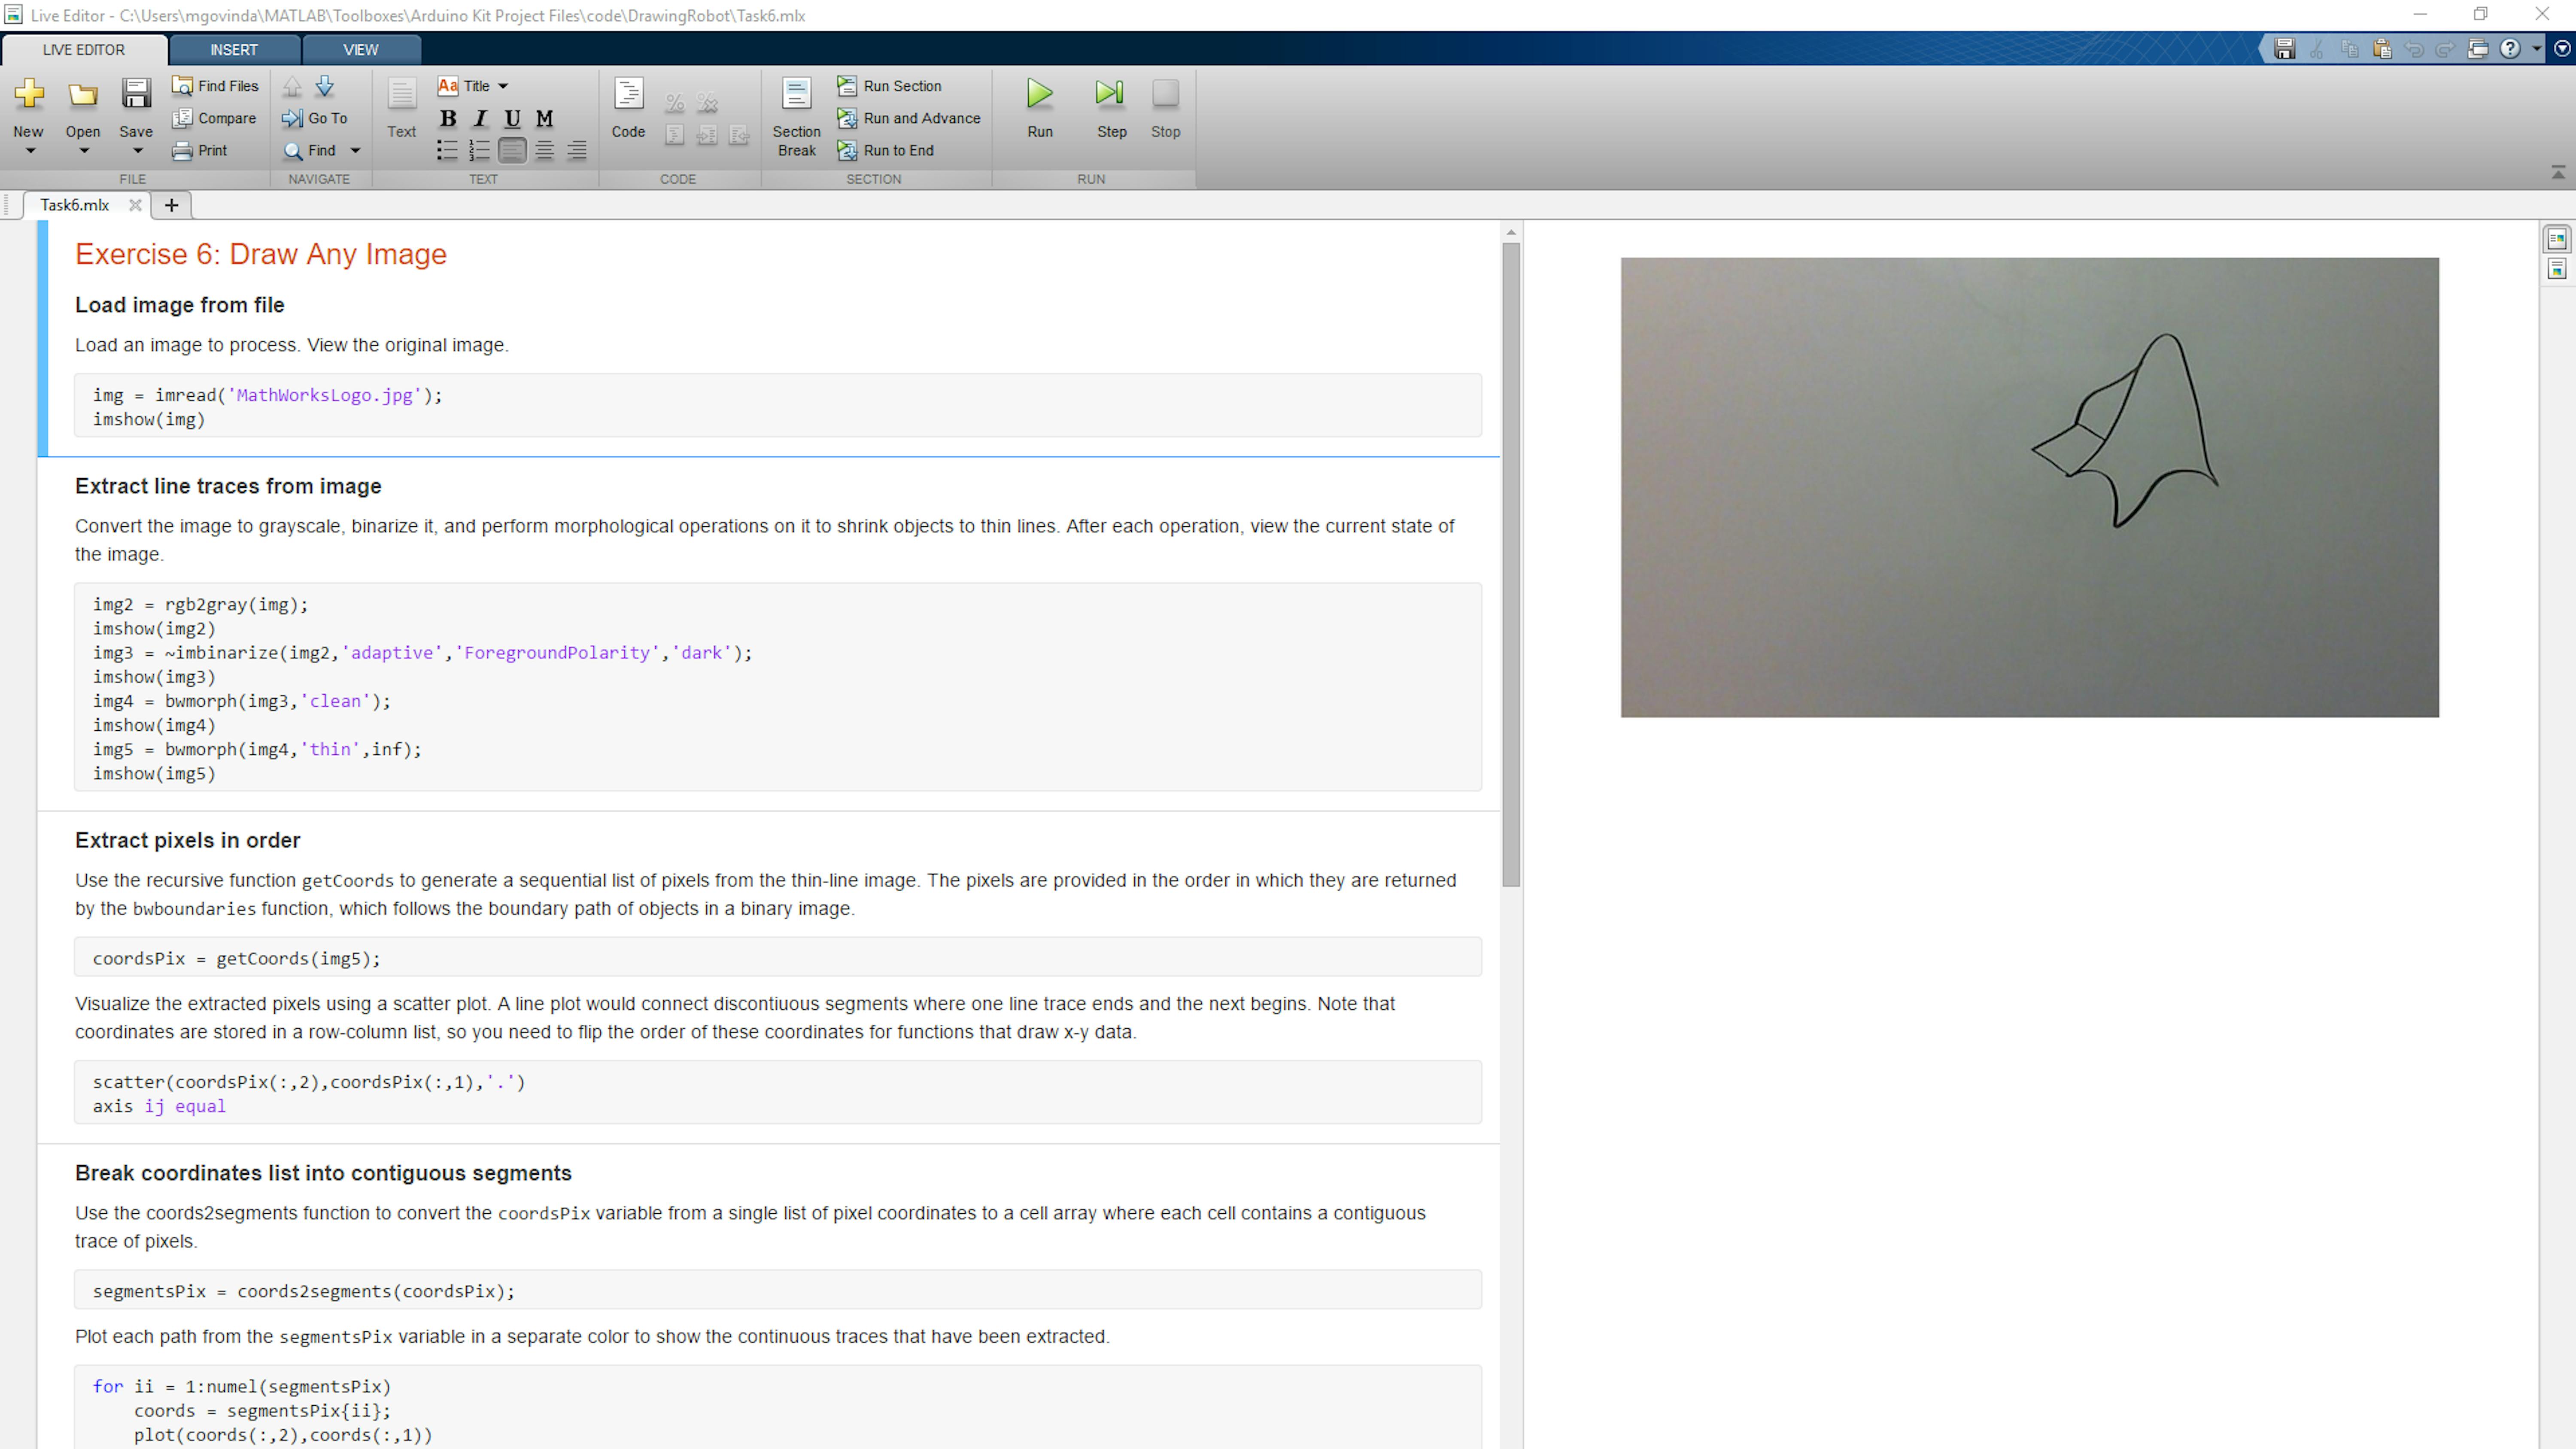
Task: Open Find Files tool
Action: click(215, 86)
